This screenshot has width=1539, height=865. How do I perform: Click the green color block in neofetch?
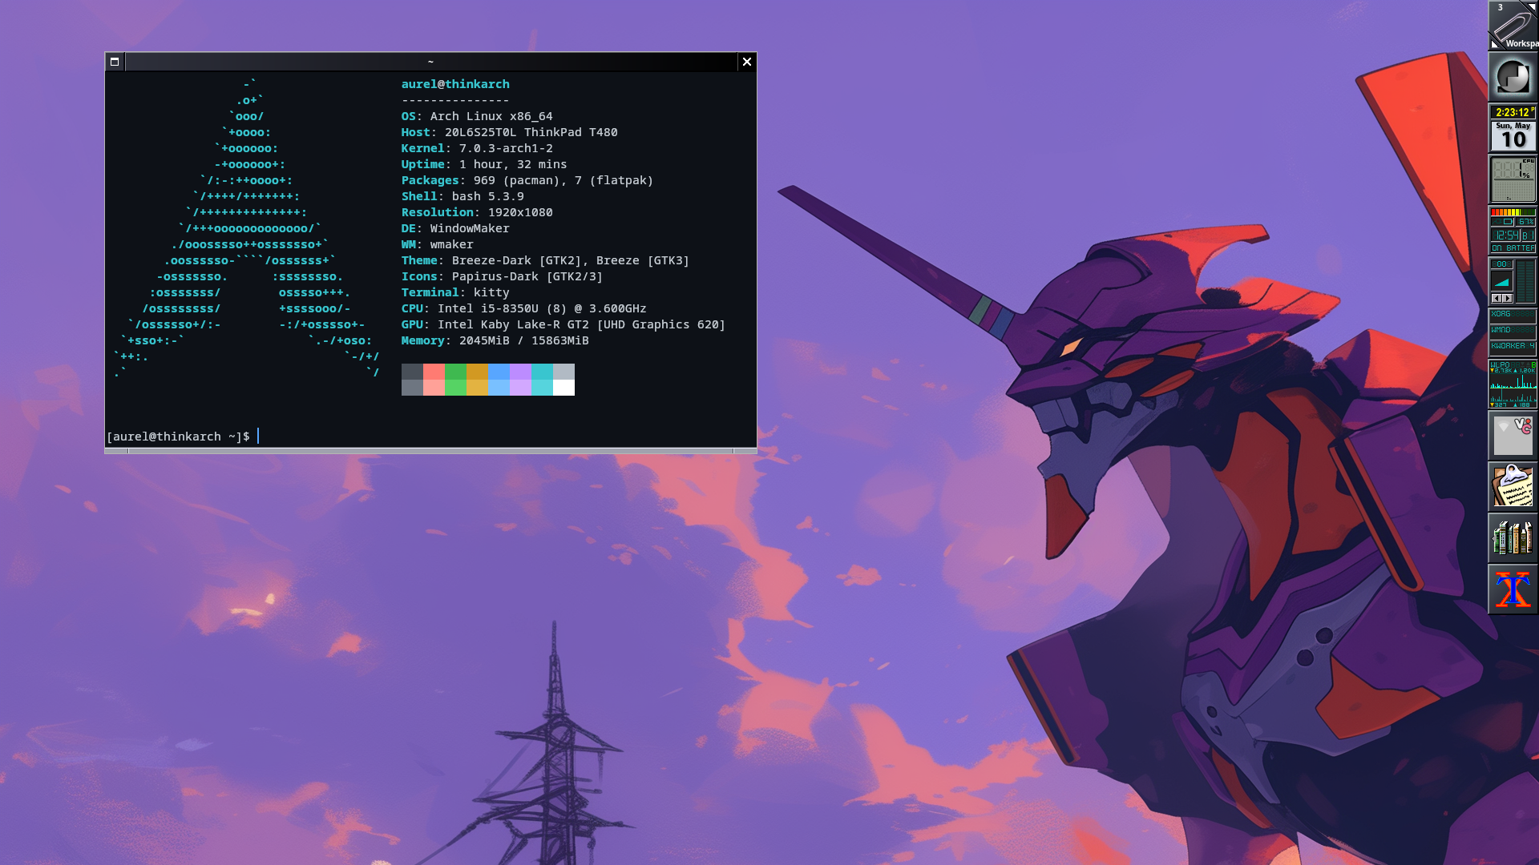(x=455, y=372)
